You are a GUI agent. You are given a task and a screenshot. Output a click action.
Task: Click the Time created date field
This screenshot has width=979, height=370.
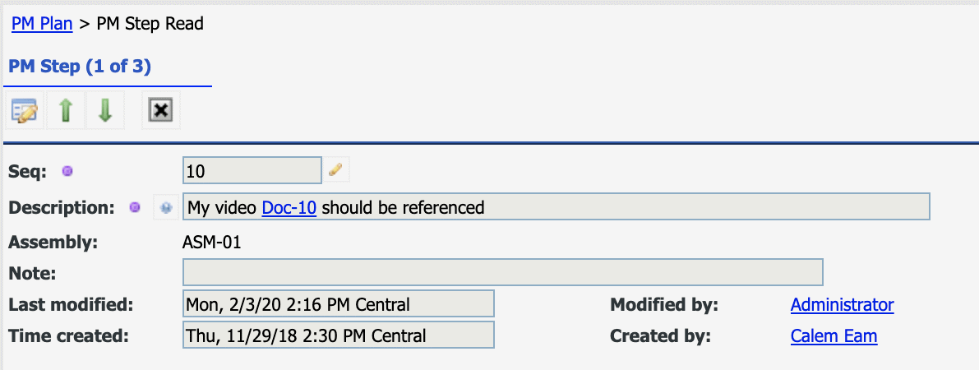coord(339,335)
